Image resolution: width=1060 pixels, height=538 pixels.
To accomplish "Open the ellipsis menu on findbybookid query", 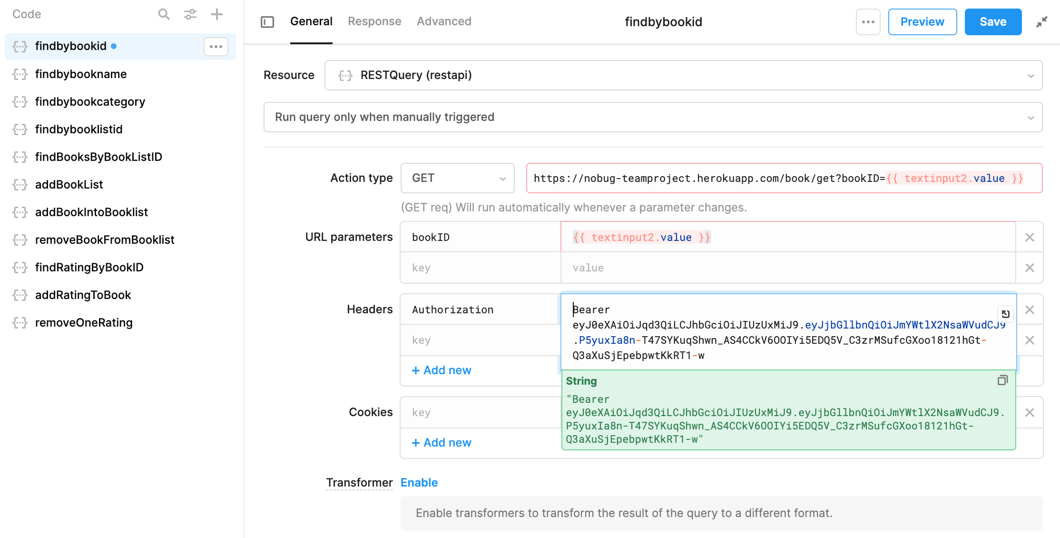I will [216, 46].
